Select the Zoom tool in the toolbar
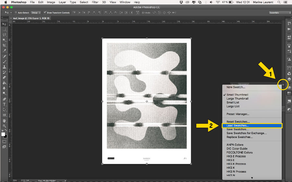Image resolution: width=292 pixels, height=182 pixels. pyautogui.click(x=4, y=126)
